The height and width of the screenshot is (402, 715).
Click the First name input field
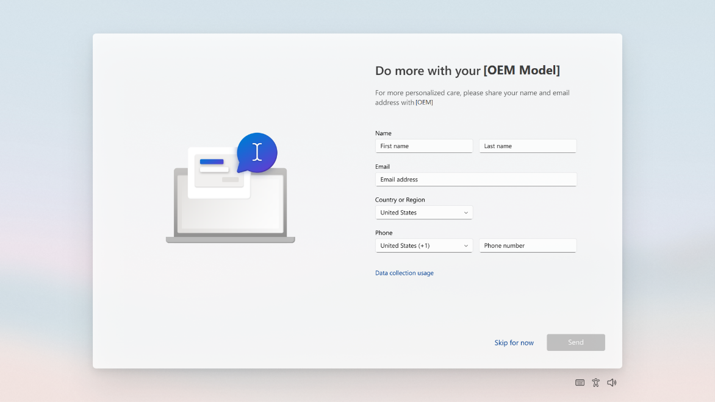pyautogui.click(x=423, y=146)
